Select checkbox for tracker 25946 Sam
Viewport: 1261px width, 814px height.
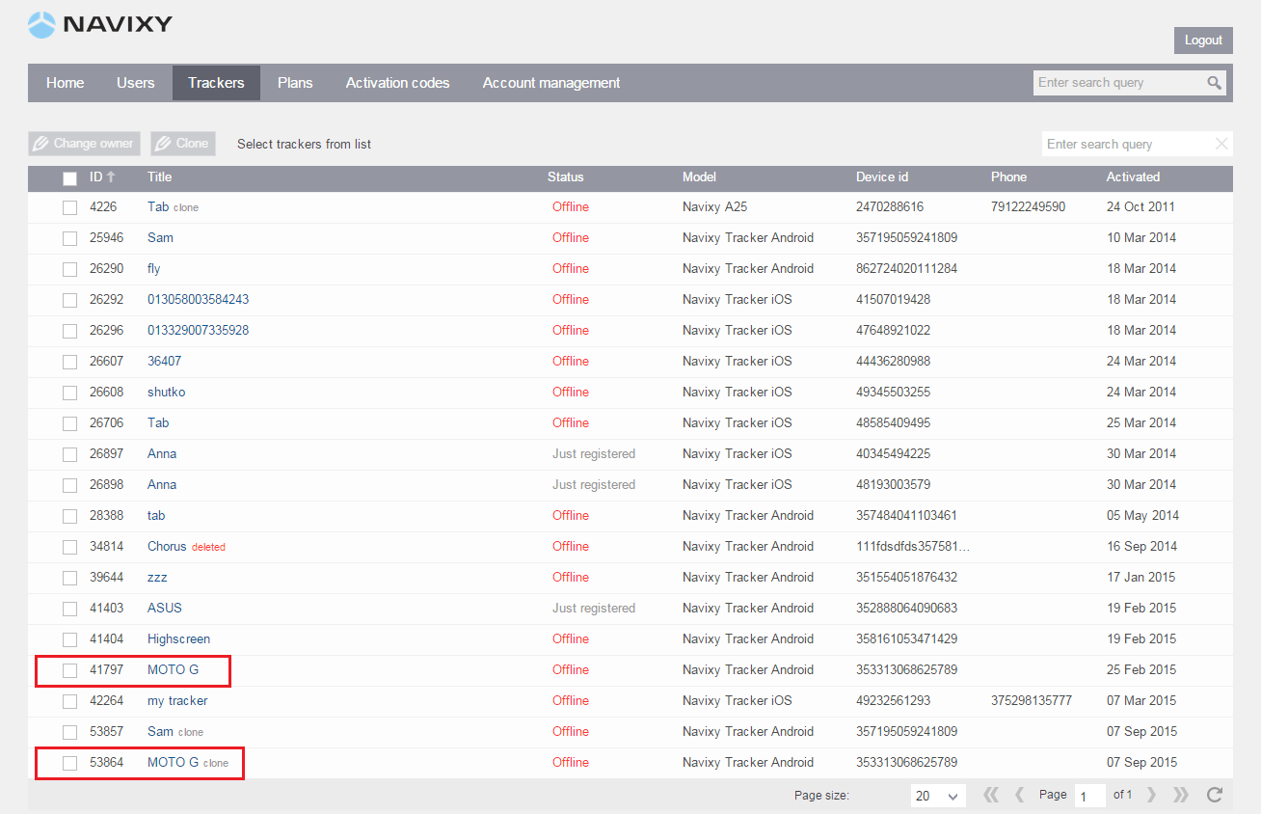[x=69, y=238]
